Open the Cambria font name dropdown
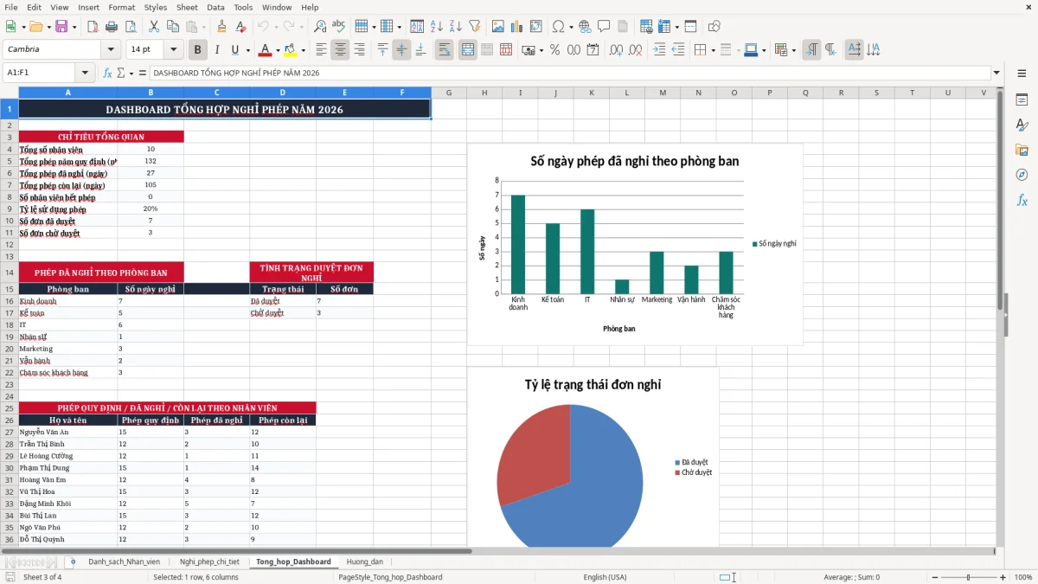 tap(110, 49)
